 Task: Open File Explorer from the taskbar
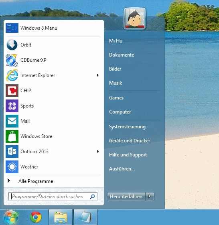[x=61, y=217]
